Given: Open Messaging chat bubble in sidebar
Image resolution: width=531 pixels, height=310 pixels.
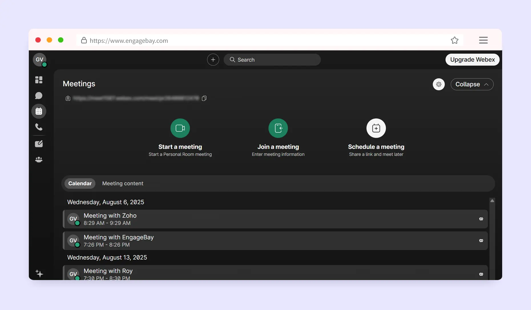Looking at the screenshot, I should coord(39,96).
